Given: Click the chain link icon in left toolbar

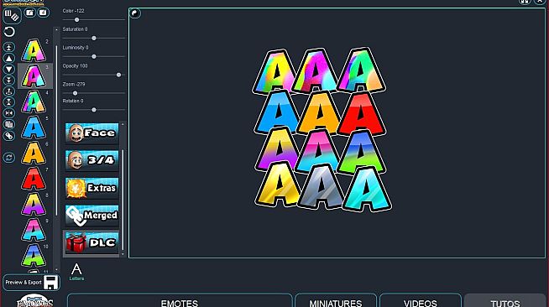Looking at the screenshot, I should [9, 136].
